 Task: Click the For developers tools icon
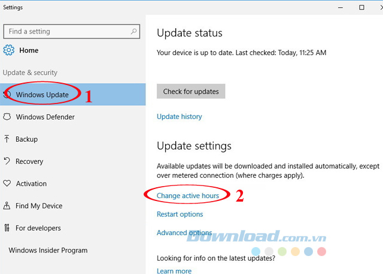point(7,227)
